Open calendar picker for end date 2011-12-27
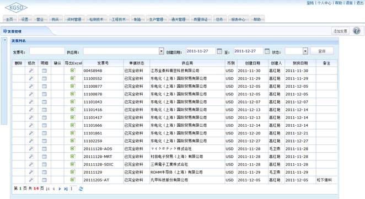This screenshot has height=199, width=365. point(267,51)
